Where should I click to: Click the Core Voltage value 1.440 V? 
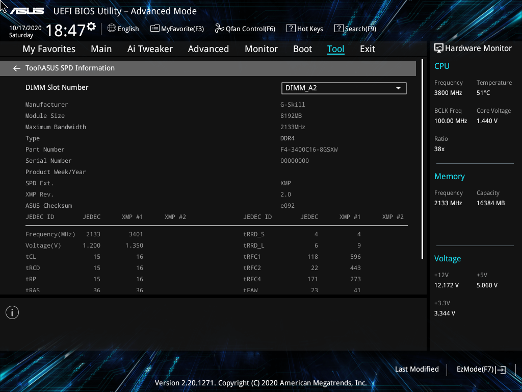(x=487, y=121)
